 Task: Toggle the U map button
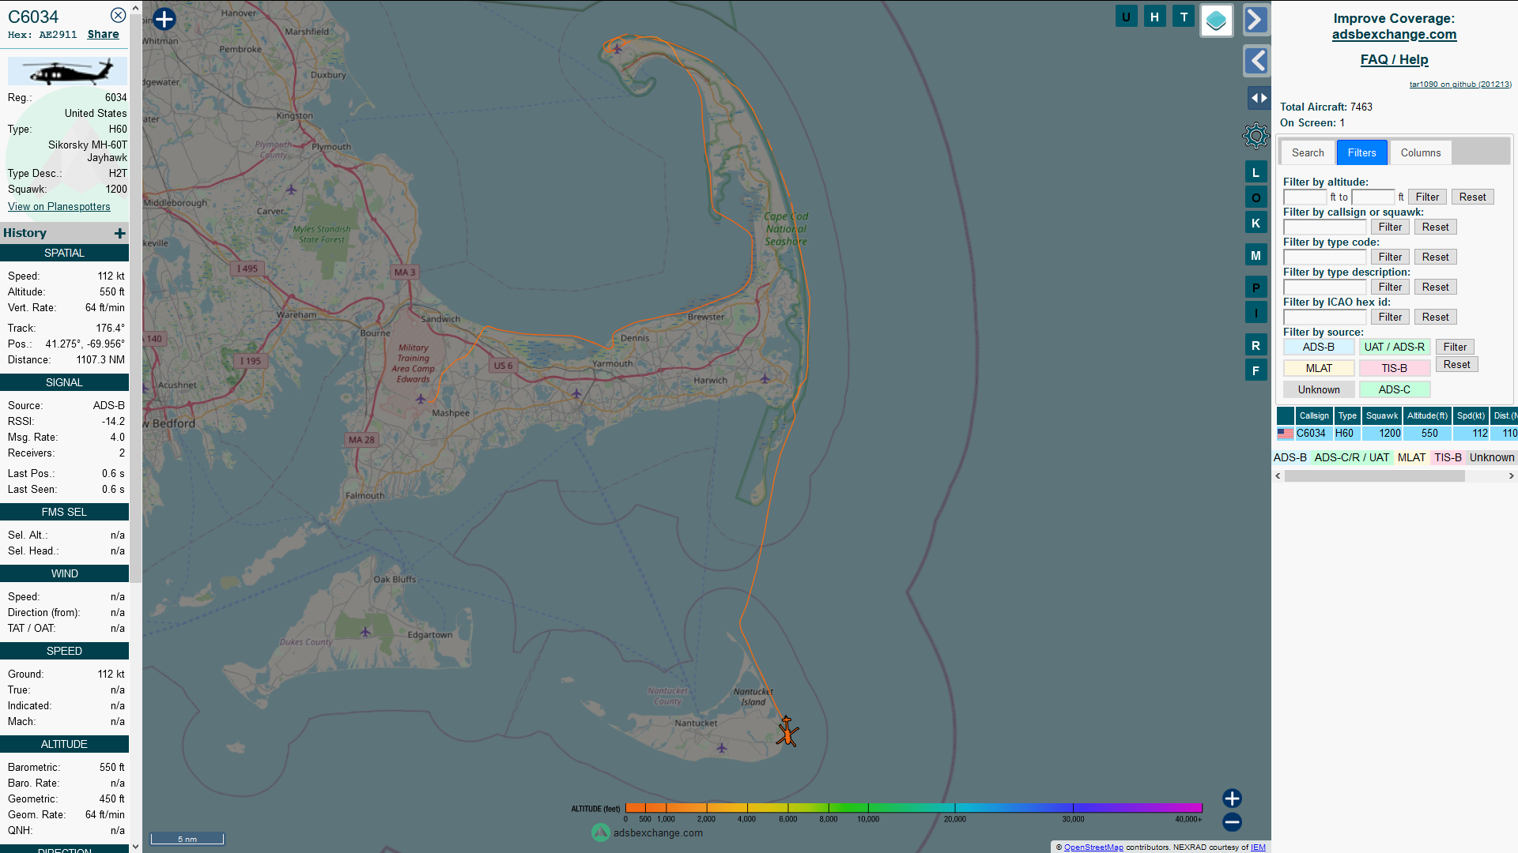(x=1126, y=17)
